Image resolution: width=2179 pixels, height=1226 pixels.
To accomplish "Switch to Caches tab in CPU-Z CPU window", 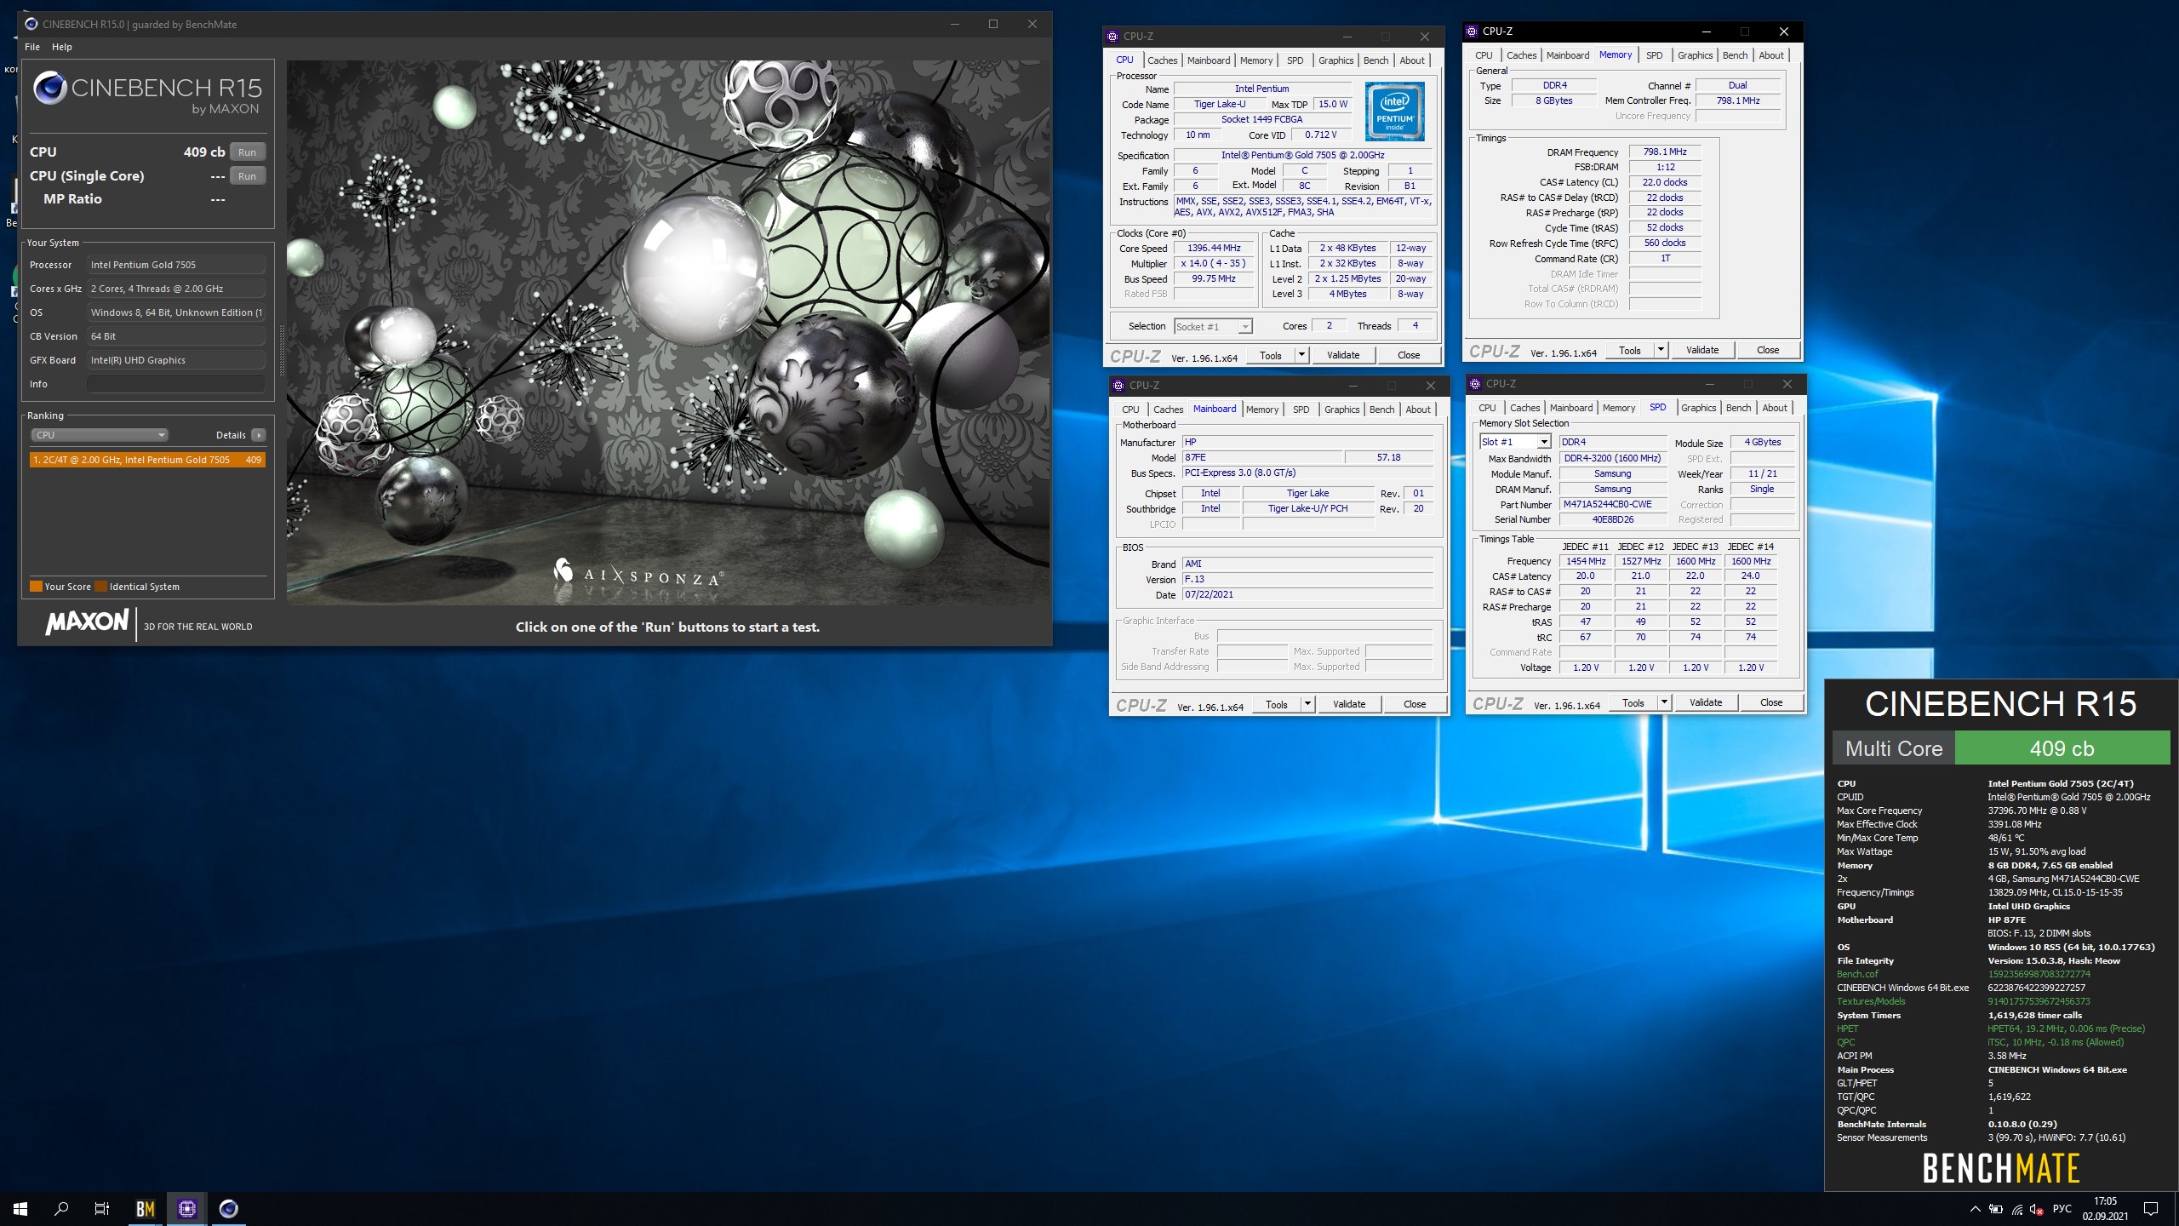I will (1162, 60).
